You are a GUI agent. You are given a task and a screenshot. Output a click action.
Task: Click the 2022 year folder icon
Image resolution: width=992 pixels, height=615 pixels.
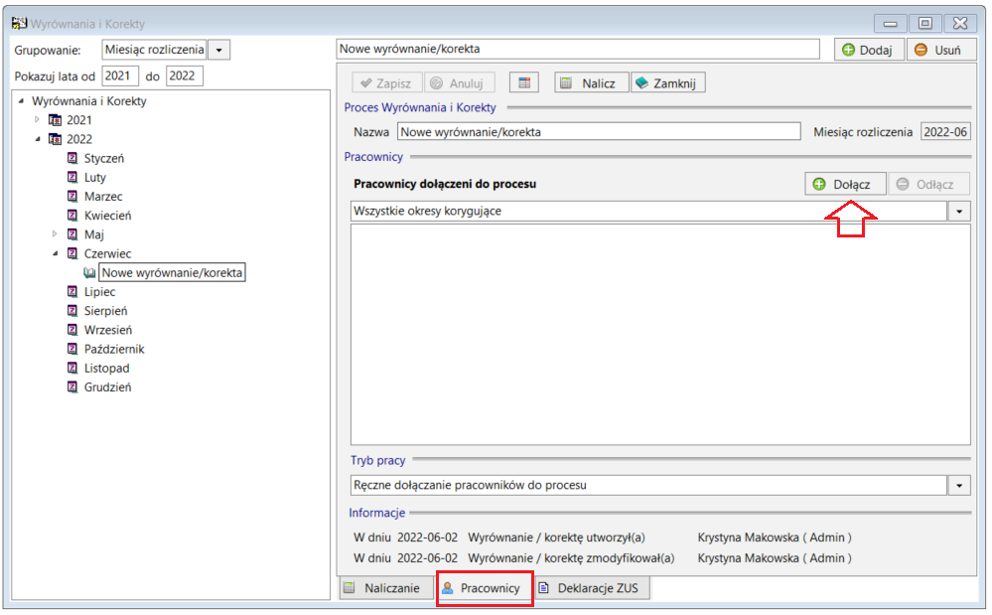click(55, 139)
